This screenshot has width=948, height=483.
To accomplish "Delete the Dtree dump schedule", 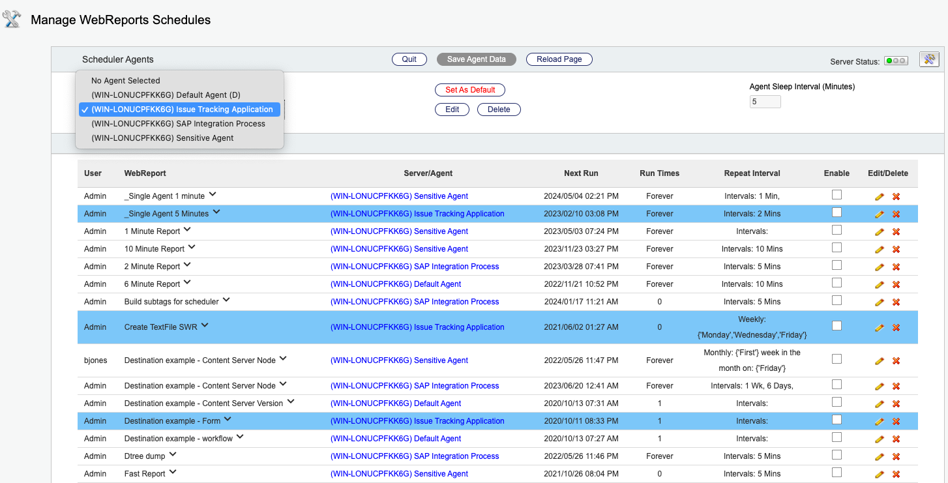I will [896, 456].
